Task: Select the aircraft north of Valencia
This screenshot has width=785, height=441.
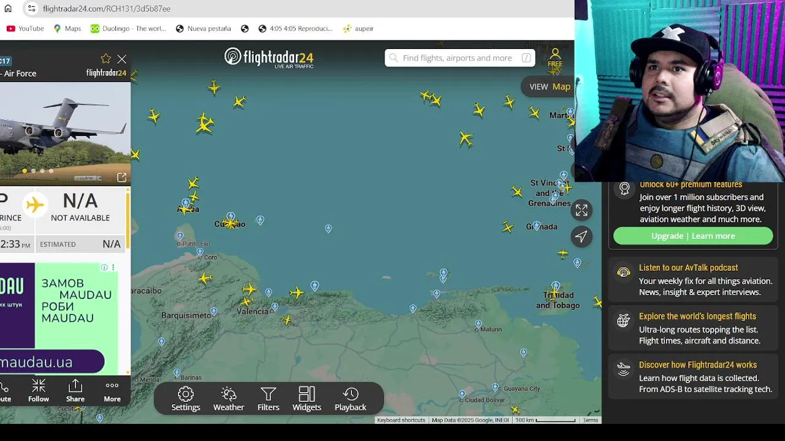Action: pyautogui.click(x=249, y=289)
